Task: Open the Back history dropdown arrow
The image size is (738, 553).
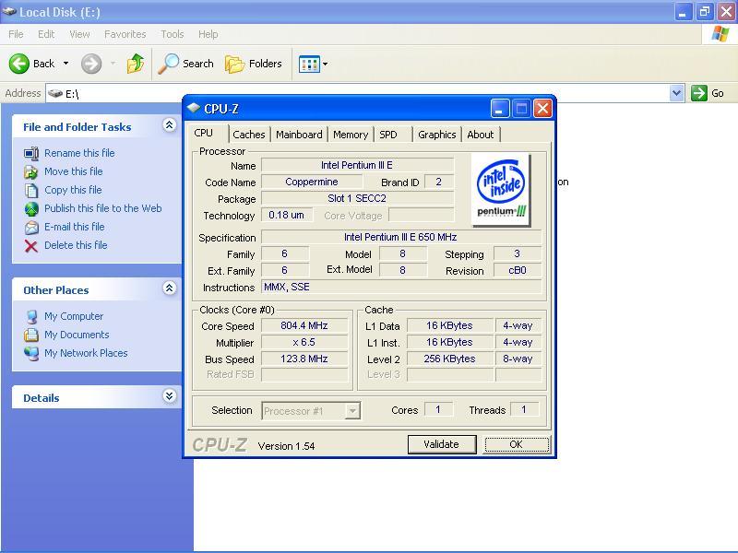Action: point(65,63)
